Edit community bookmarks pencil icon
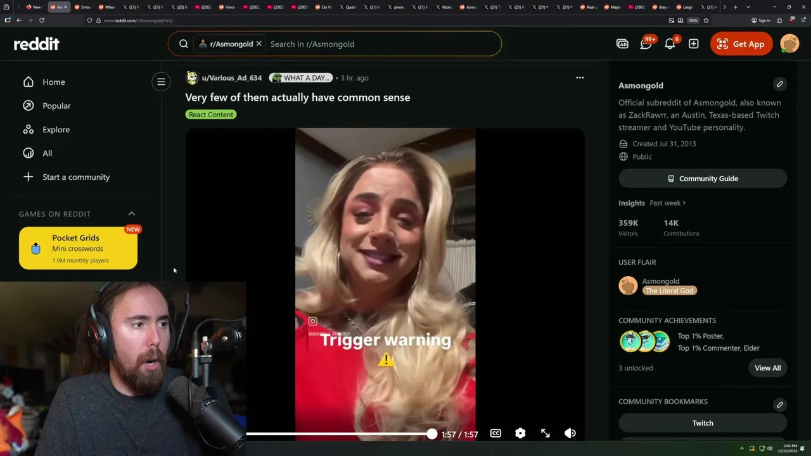This screenshot has height=456, width=811. tap(780, 405)
